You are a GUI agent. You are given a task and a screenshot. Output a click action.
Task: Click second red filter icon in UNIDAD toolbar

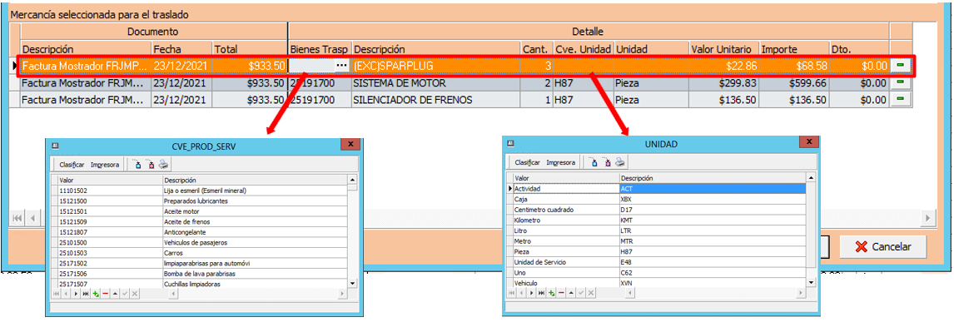(x=606, y=163)
